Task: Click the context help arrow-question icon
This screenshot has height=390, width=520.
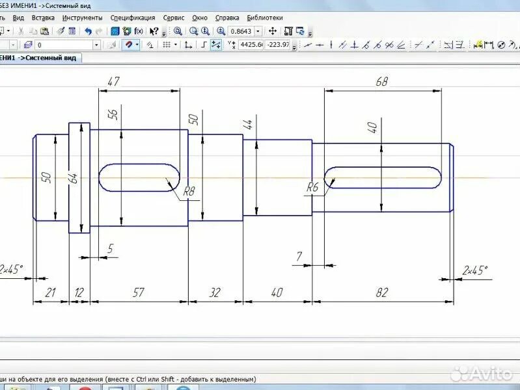Action: tap(154, 31)
